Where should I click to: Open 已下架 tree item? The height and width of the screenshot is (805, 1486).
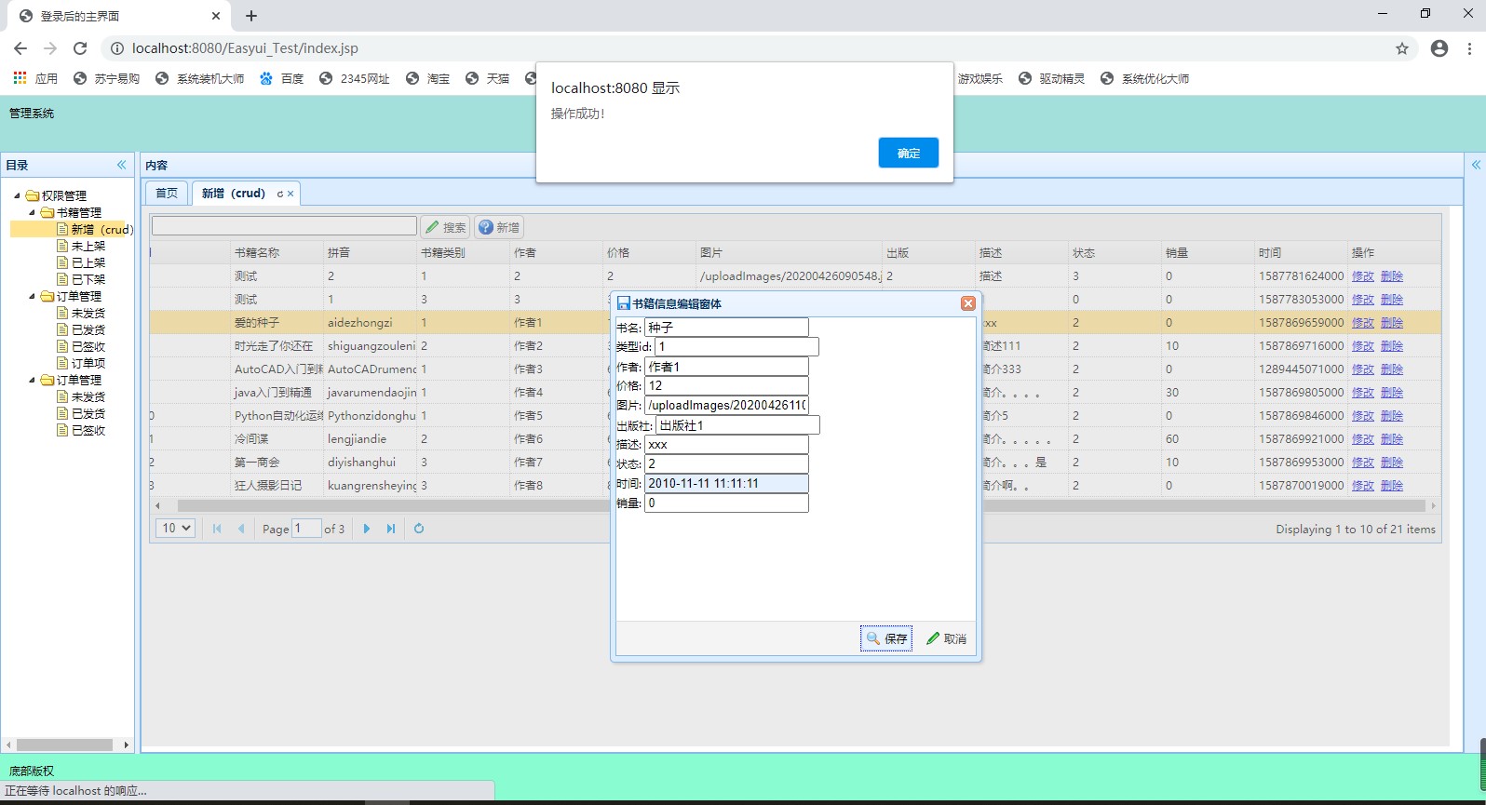88,279
